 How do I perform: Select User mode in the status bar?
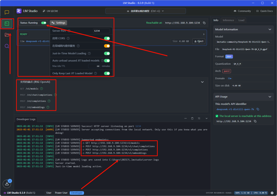point(49,193)
